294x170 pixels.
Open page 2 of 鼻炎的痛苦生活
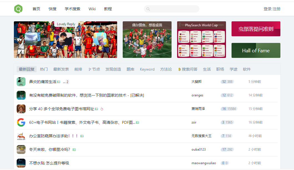tap(67, 82)
